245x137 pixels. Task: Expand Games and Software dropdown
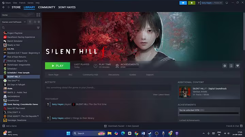(14, 22)
